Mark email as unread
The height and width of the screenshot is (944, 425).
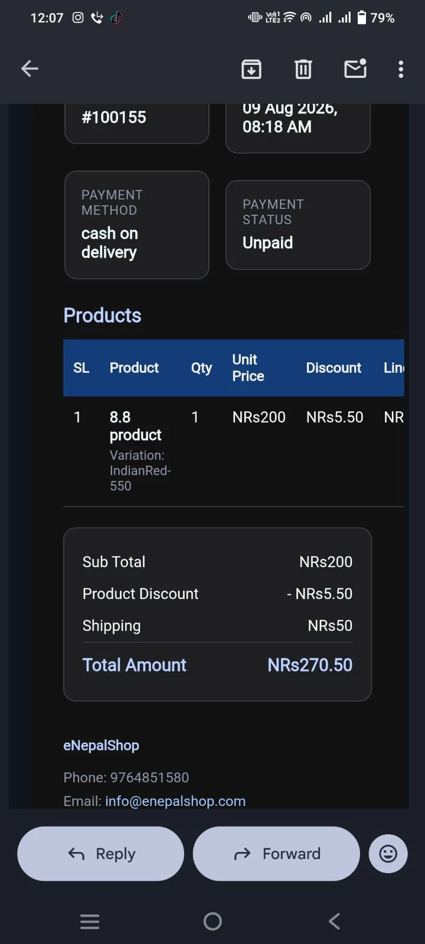click(355, 68)
